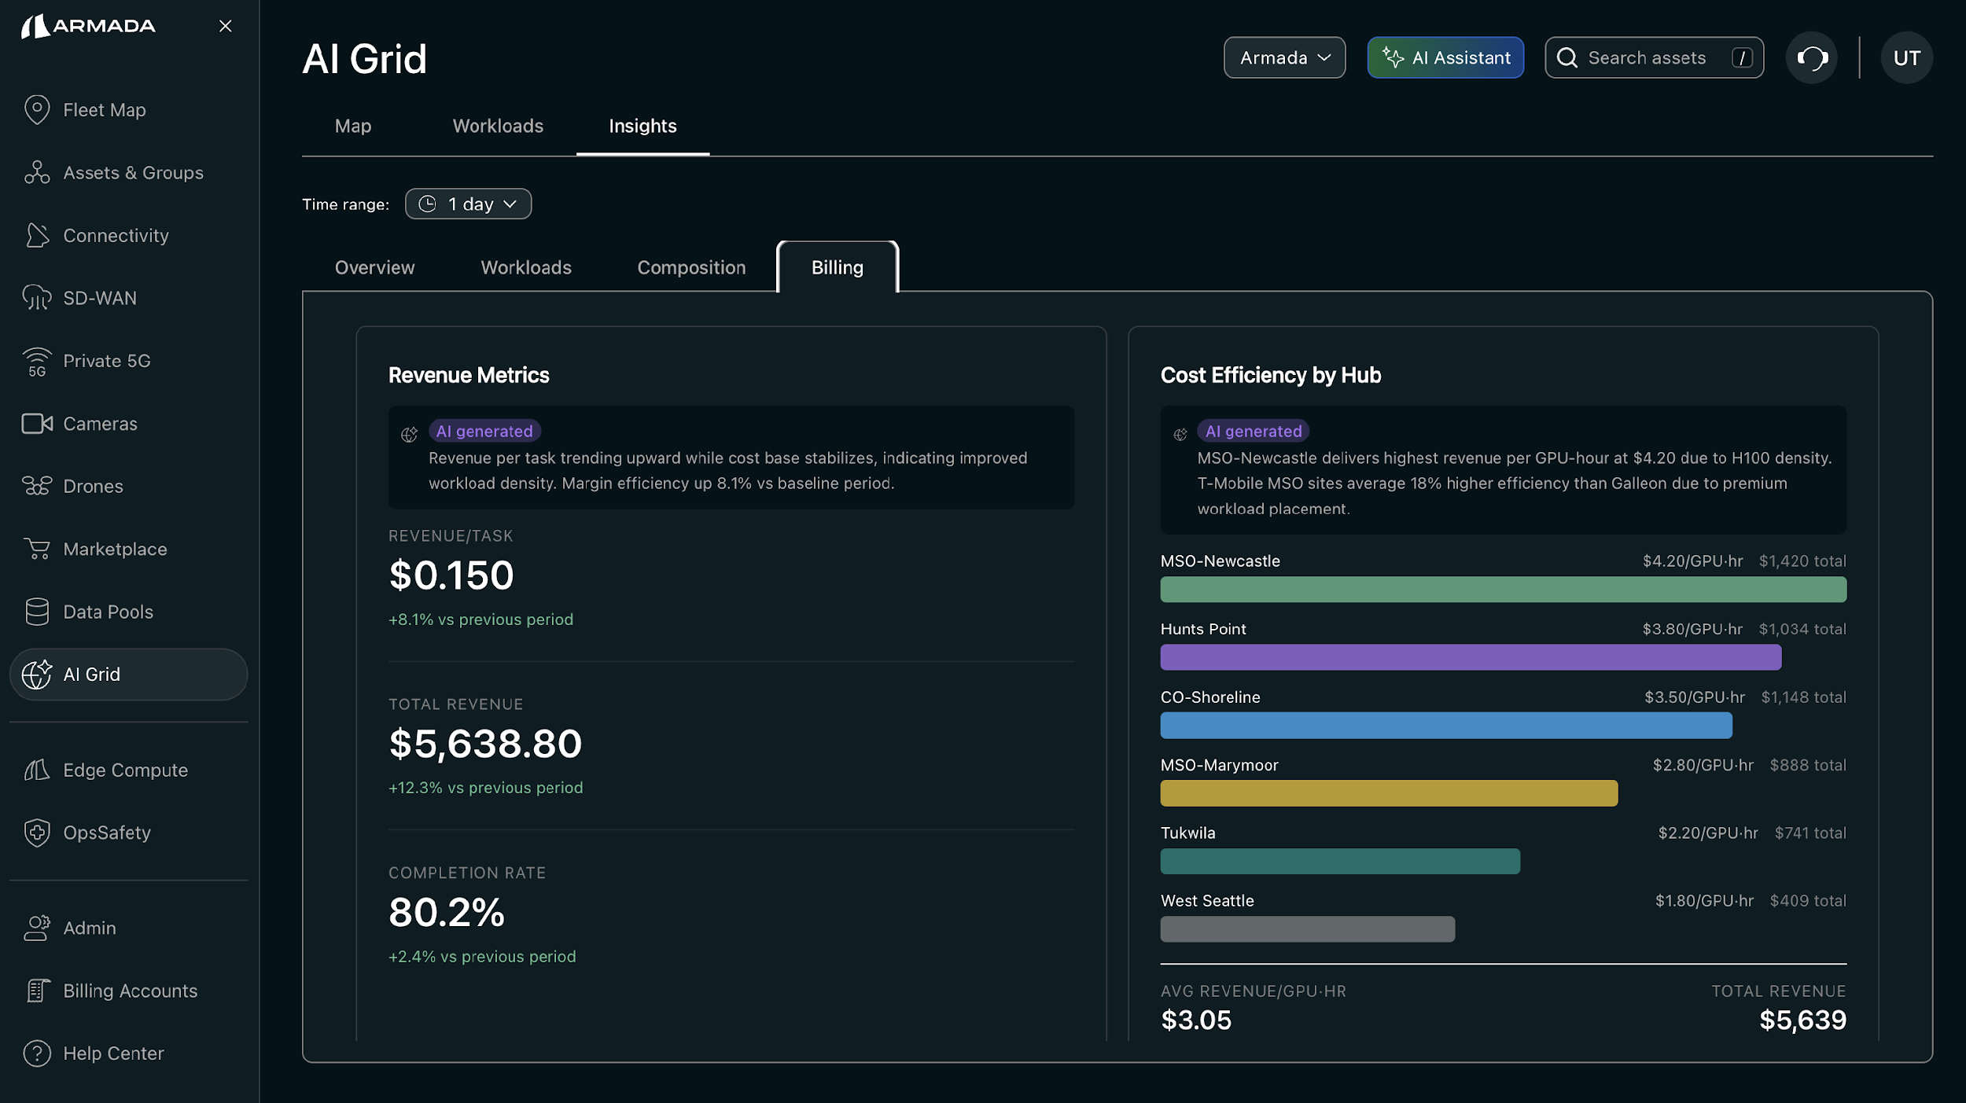Open the Help Center
This screenshot has height=1103, width=1966.
(113, 1053)
